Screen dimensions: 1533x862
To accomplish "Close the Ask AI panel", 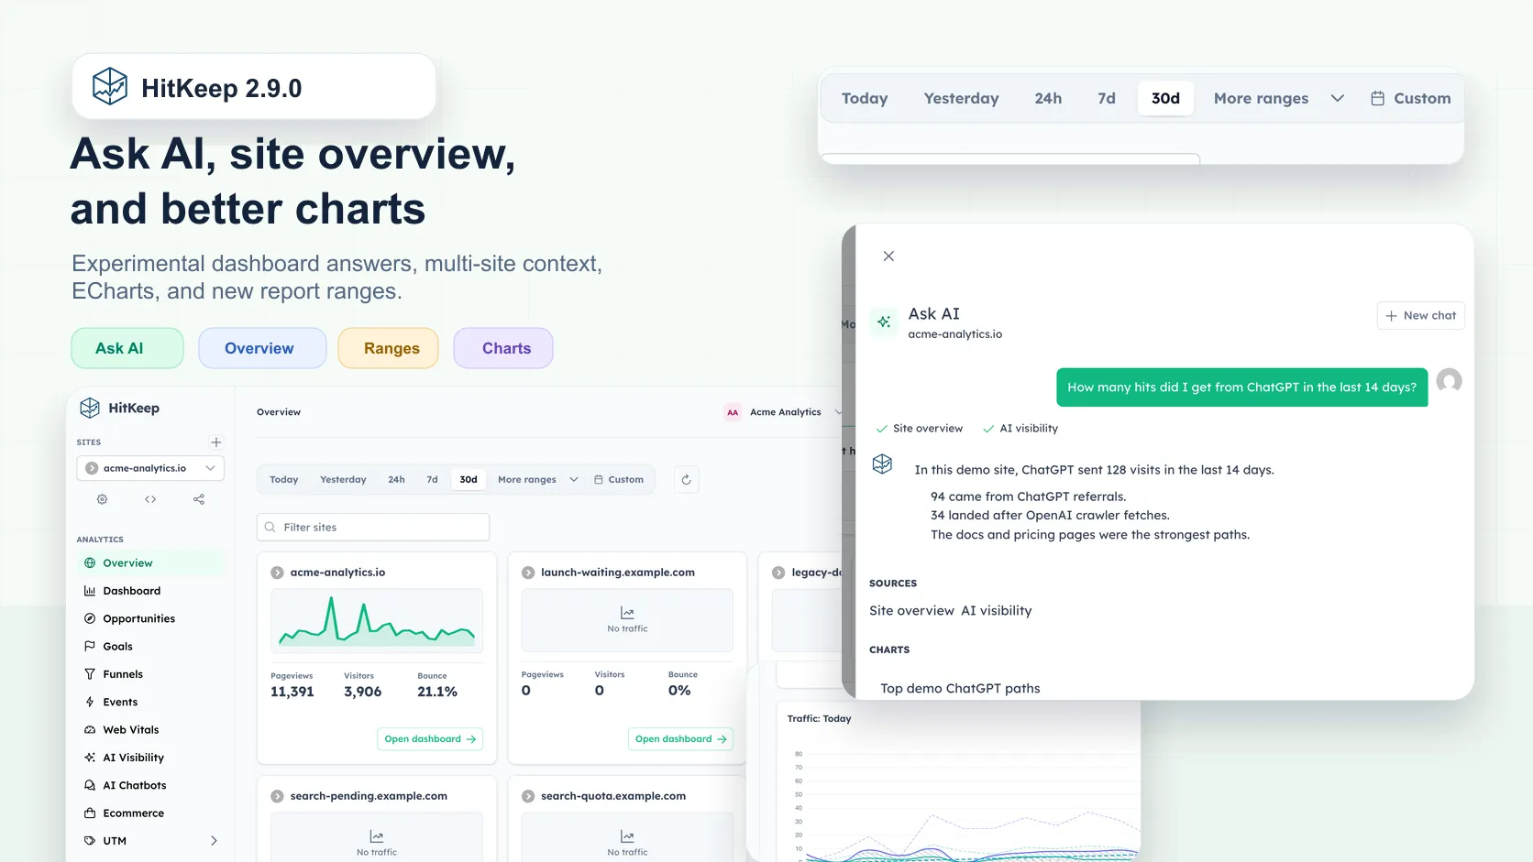I will [888, 256].
